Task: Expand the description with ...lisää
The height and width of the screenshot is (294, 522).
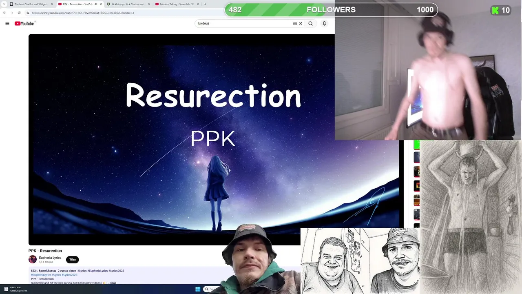Action: point(113,283)
